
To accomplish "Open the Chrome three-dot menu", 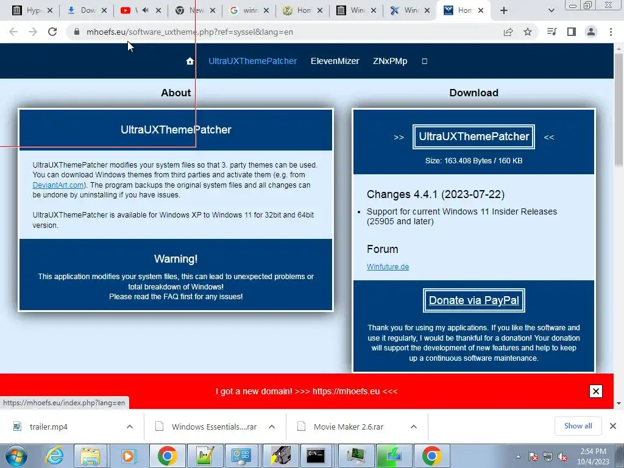I will click(611, 32).
